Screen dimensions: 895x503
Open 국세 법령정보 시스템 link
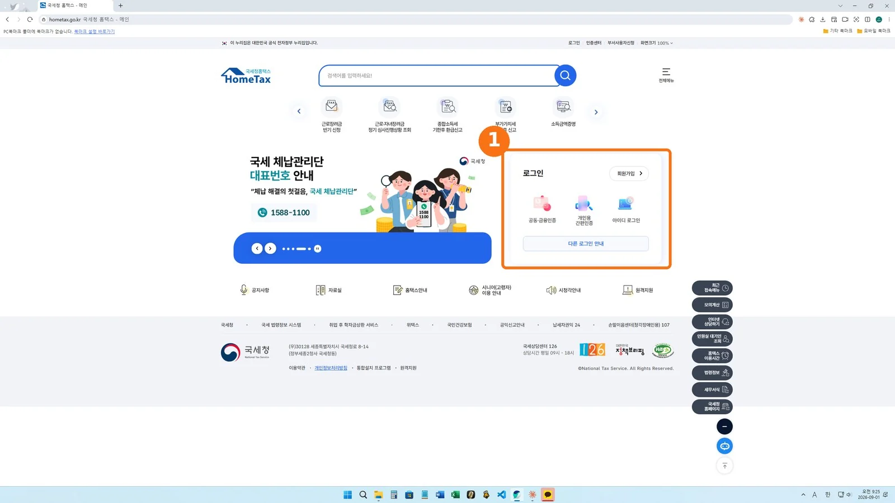tap(281, 325)
